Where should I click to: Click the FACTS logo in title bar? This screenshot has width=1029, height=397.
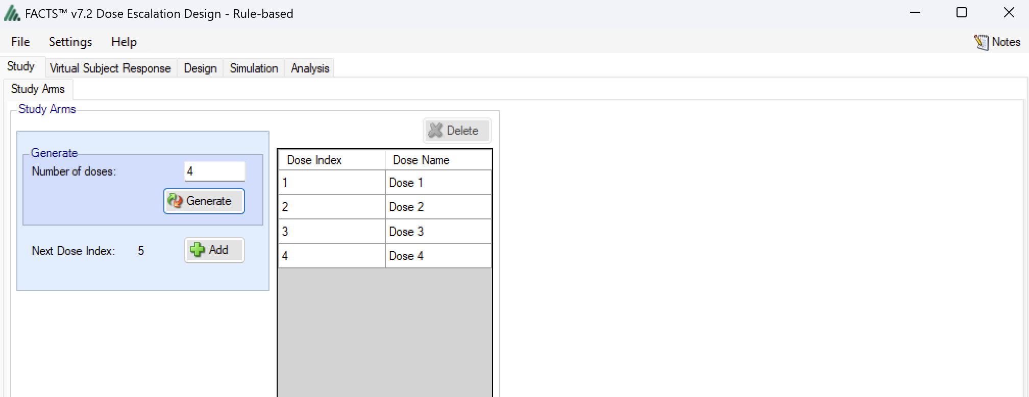click(x=12, y=14)
